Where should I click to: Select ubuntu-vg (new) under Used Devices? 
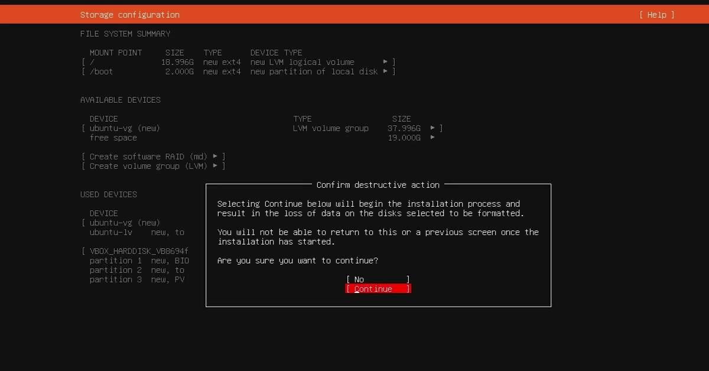tap(125, 223)
